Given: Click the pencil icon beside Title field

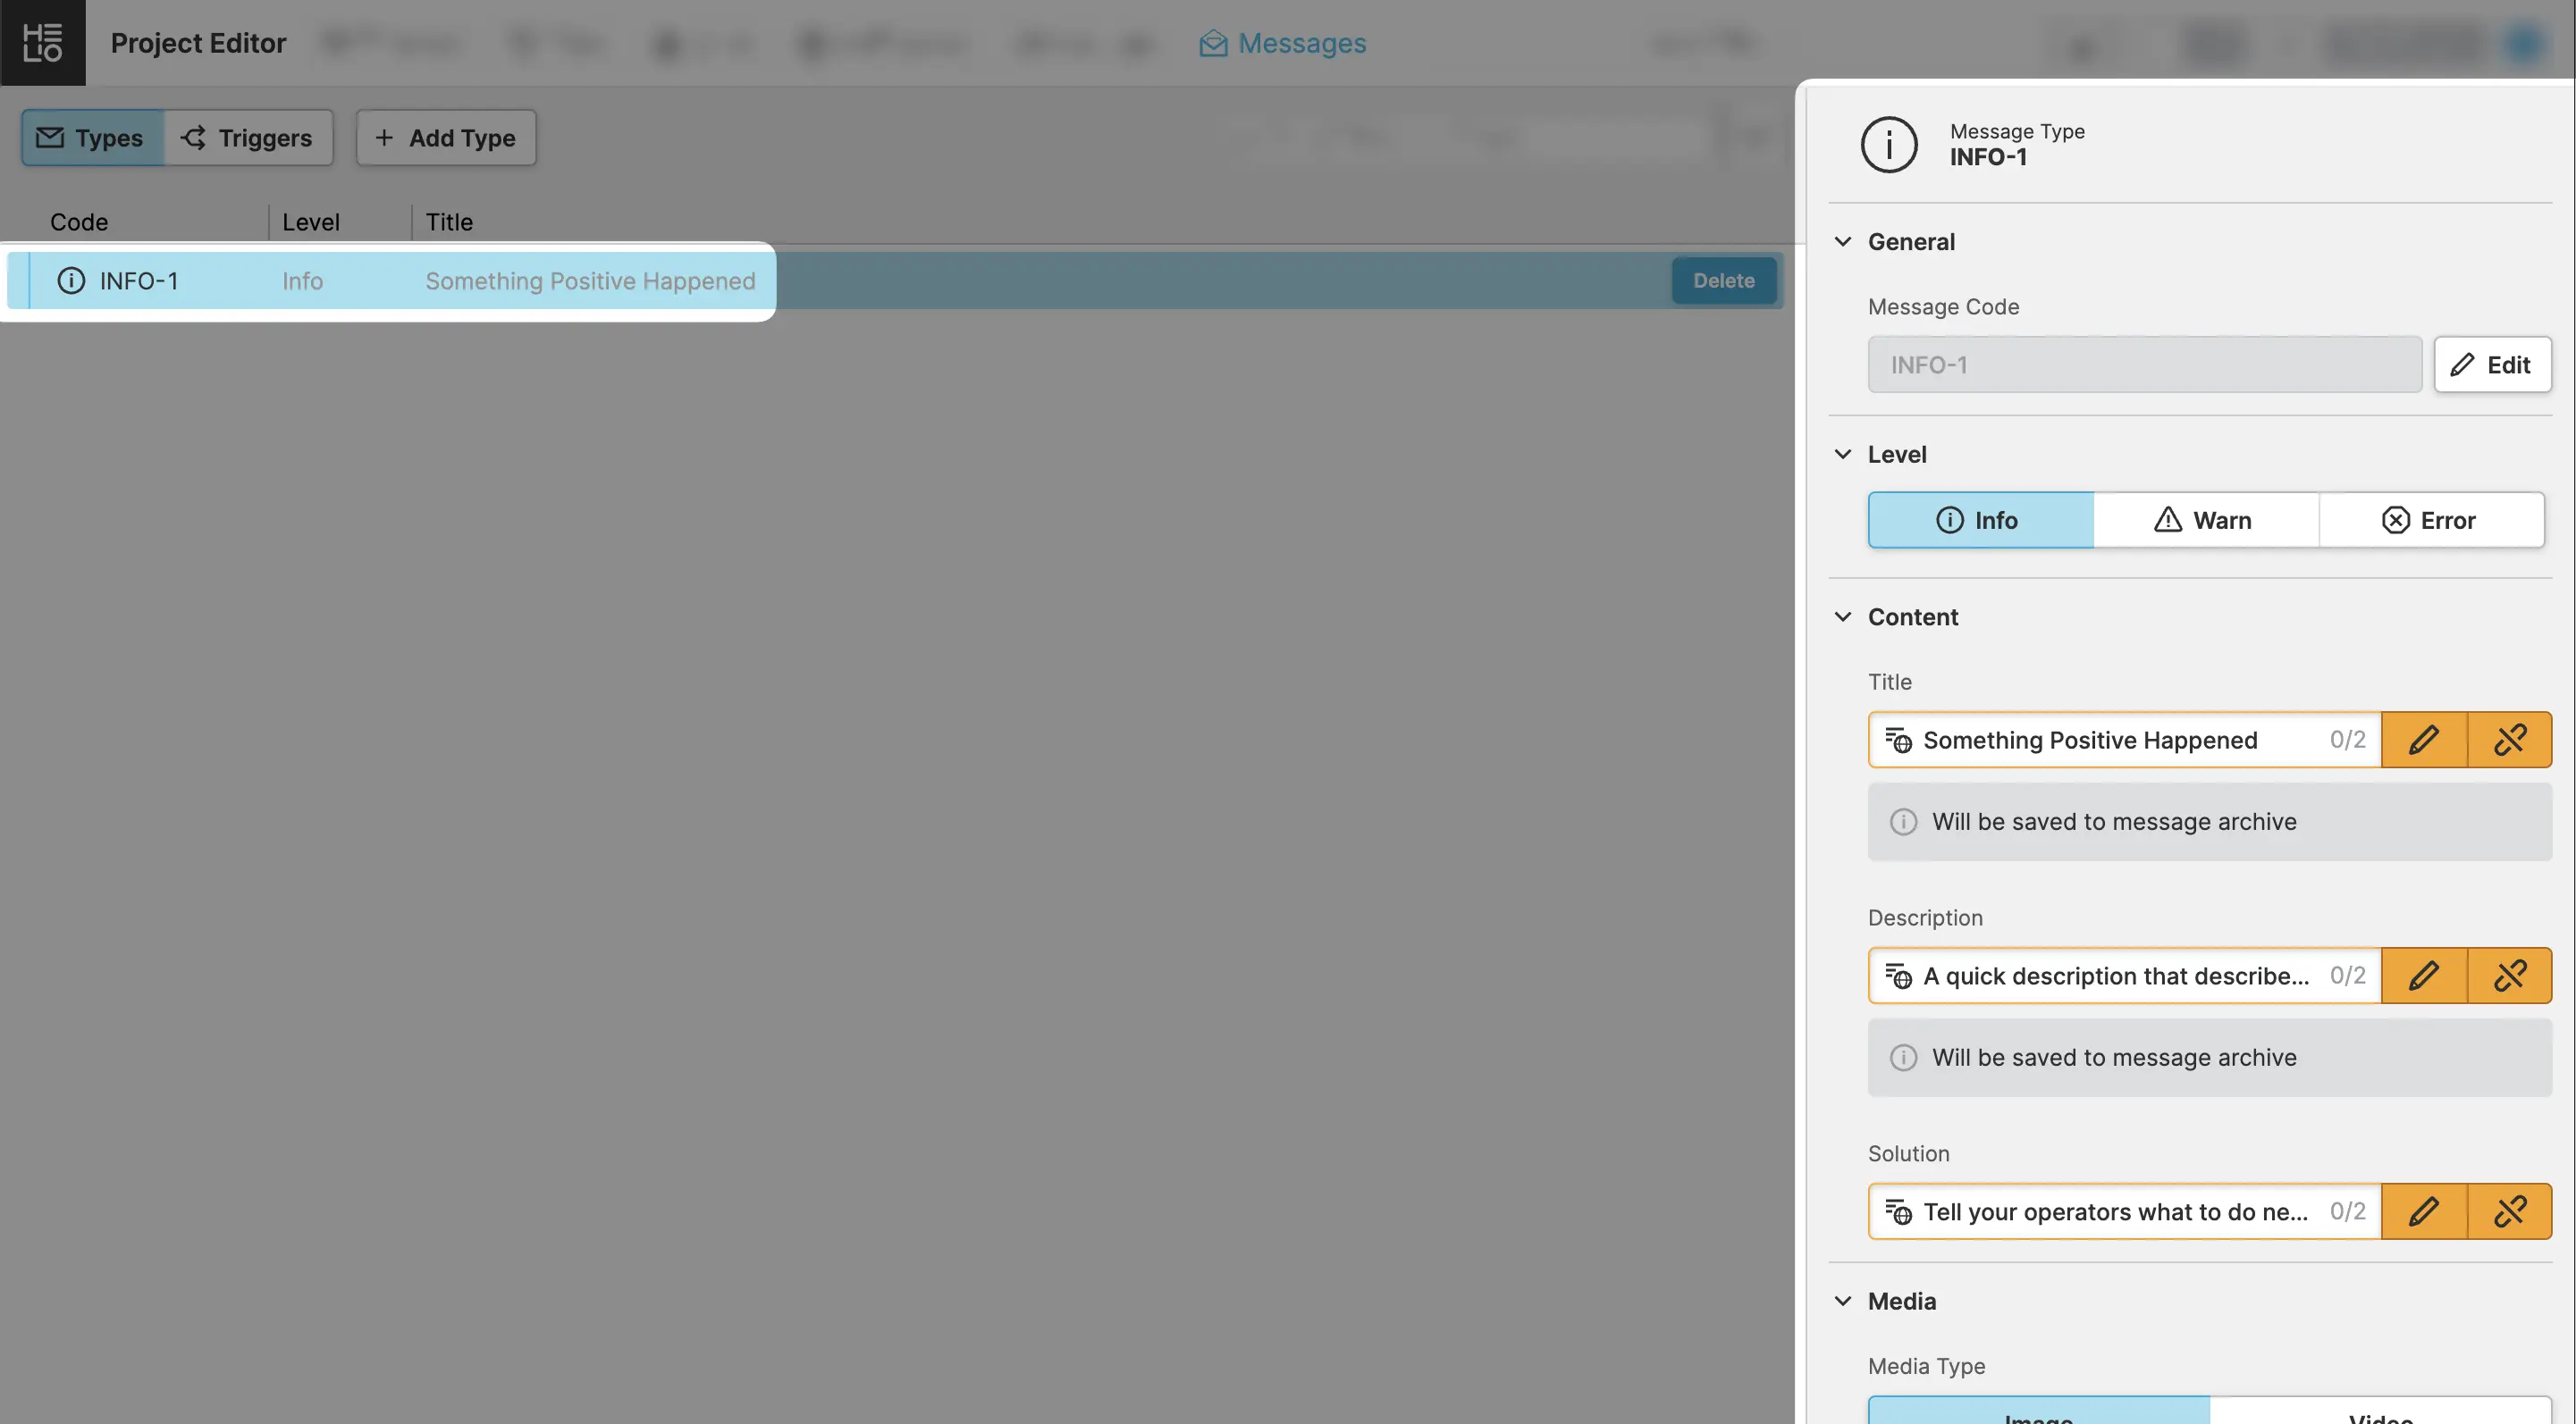Looking at the screenshot, I should click(2423, 740).
